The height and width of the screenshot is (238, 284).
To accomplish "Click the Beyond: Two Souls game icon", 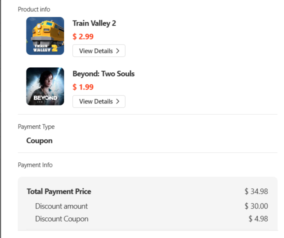I will (45, 86).
